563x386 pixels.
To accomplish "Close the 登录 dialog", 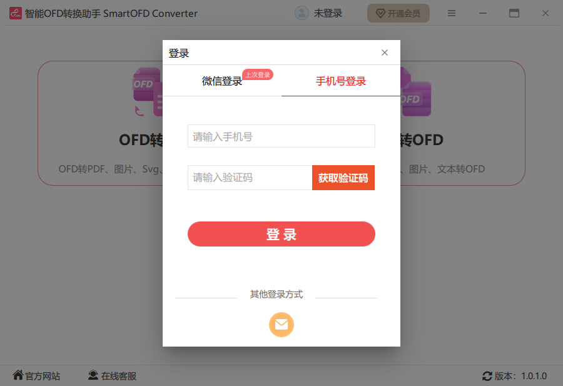I will click(385, 53).
